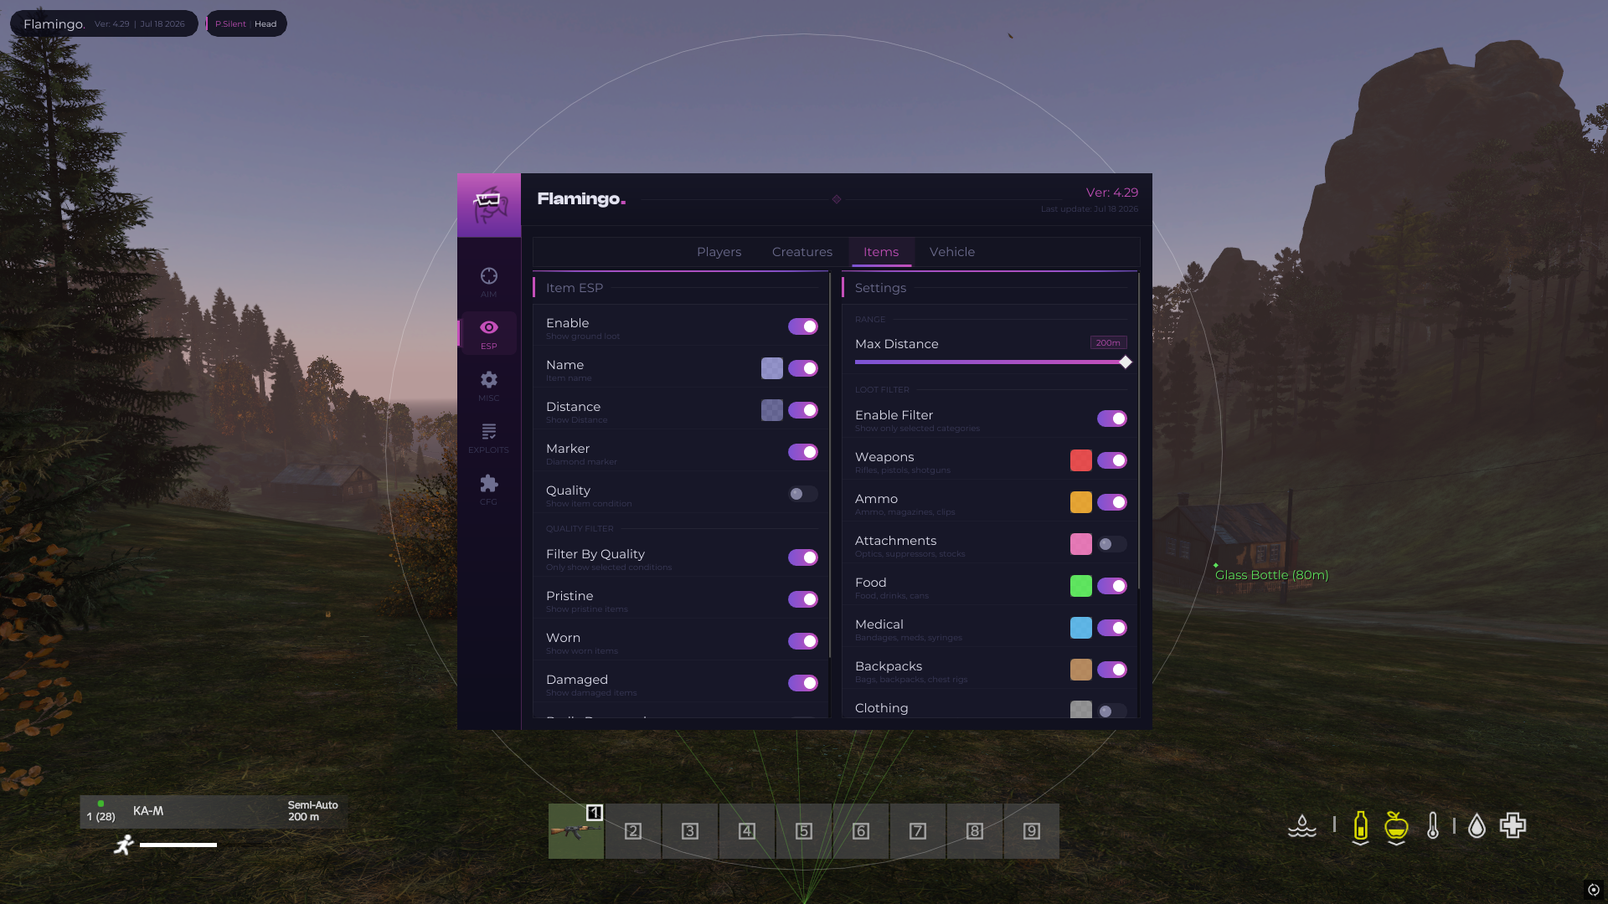
Task: Open the Name color swatch
Action: [x=772, y=368]
